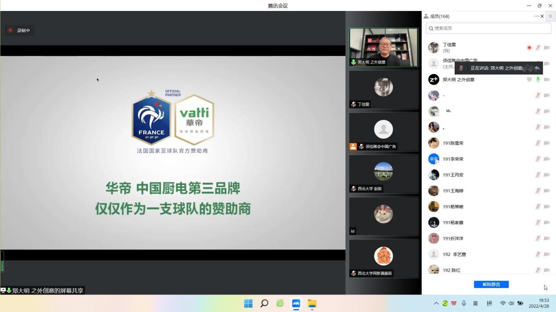Open the Wi-Fi network tray icon
The height and width of the screenshot is (312, 556).
click(503, 304)
